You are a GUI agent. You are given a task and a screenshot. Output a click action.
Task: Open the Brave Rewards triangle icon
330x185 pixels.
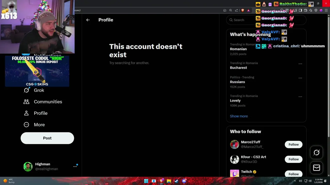click(x=248, y=10)
